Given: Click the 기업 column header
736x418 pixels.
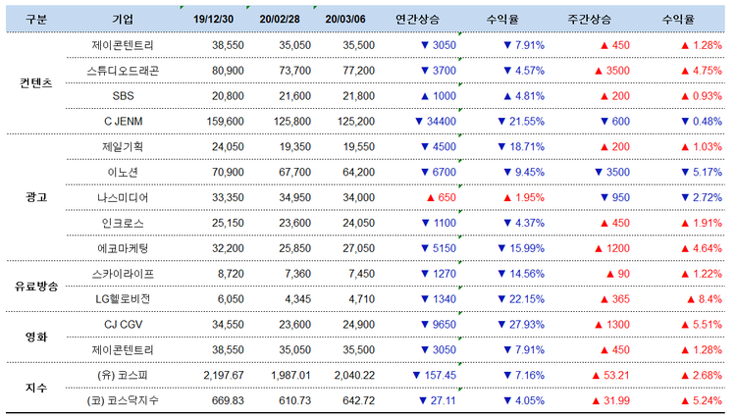Looking at the screenshot, I should (123, 20).
